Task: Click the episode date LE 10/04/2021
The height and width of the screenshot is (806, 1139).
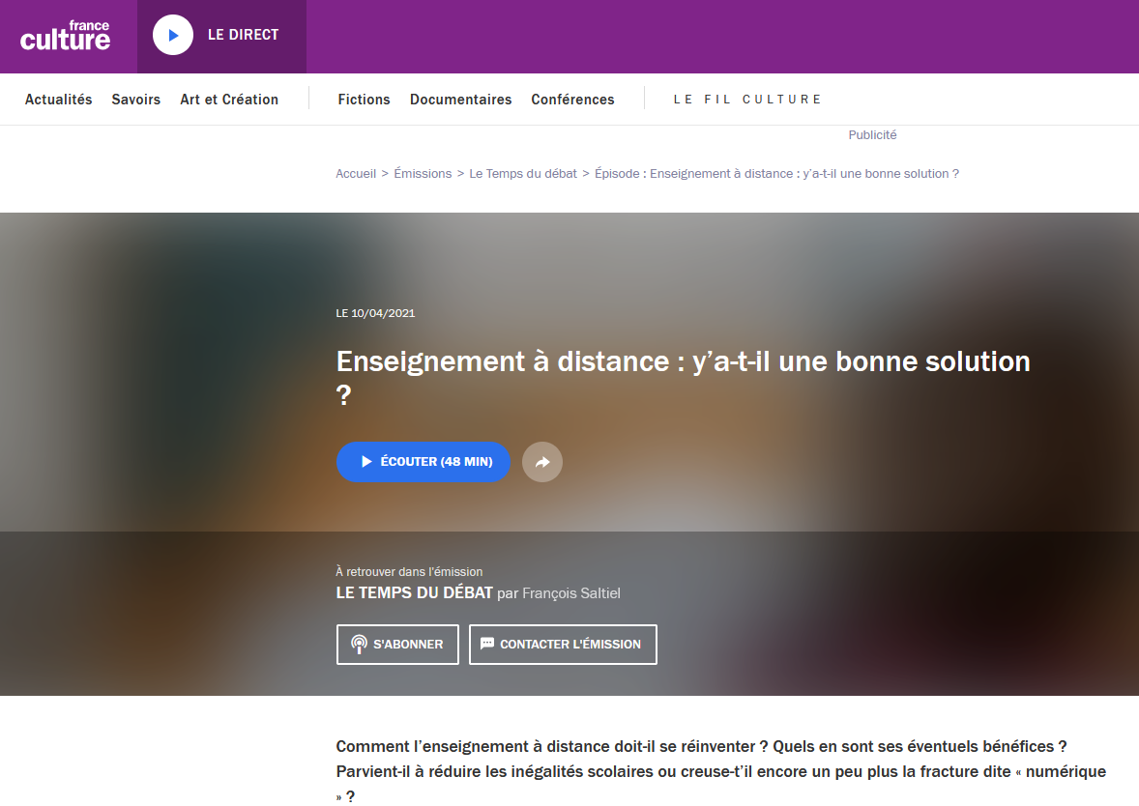Action: tap(375, 313)
